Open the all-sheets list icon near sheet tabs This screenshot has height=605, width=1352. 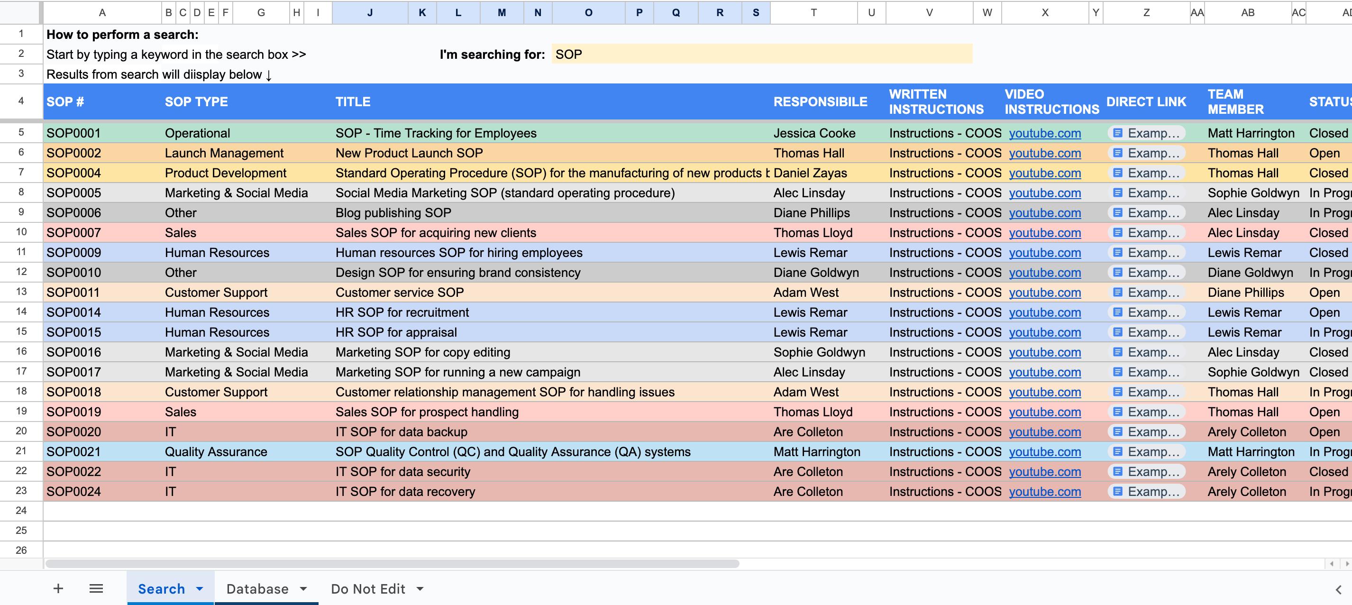96,588
